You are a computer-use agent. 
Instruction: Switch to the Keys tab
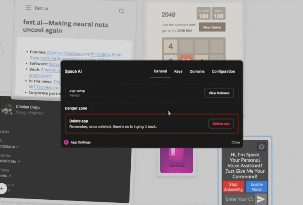178,71
